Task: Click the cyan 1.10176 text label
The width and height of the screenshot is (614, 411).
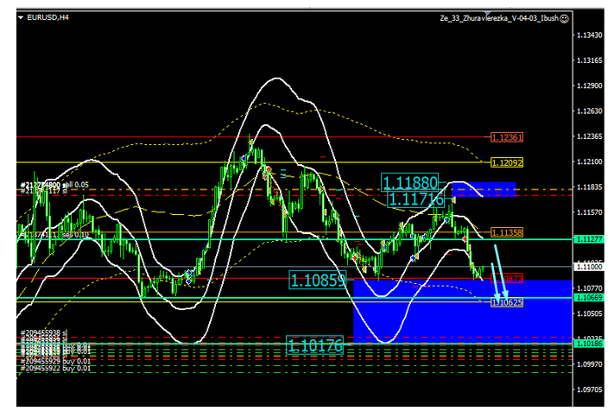Action: pyautogui.click(x=315, y=346)
